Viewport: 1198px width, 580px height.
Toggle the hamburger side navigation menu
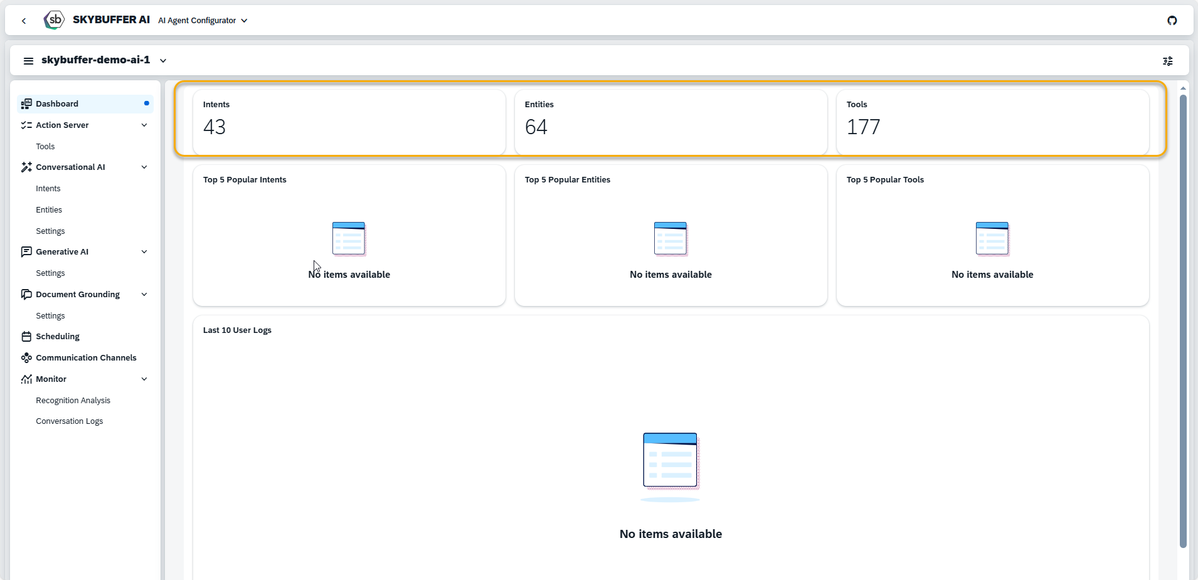pos(28,61)
